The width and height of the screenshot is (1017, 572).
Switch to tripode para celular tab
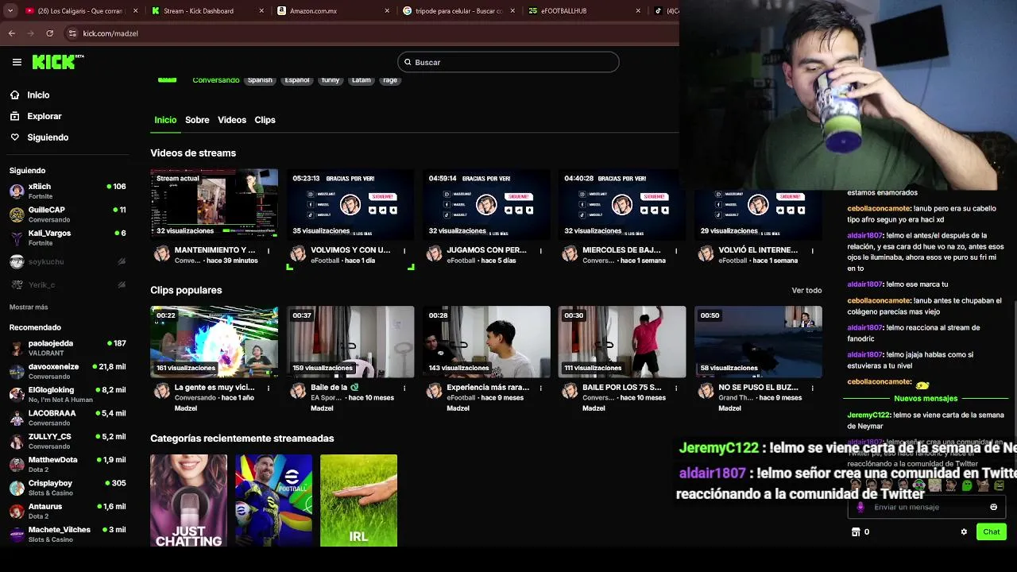[x=459, y=11]
